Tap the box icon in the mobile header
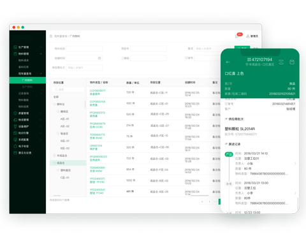This screenshot has height=237, width=306. [292, 62]
